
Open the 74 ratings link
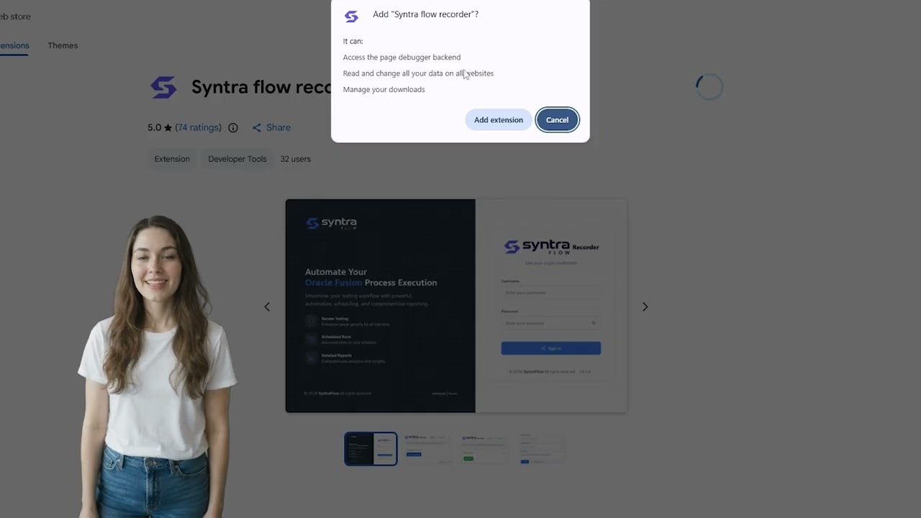(x=199, y=127)
